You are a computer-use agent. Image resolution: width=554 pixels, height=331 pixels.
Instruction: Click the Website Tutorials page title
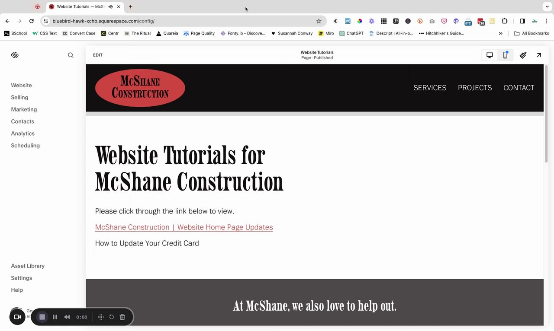317,52
